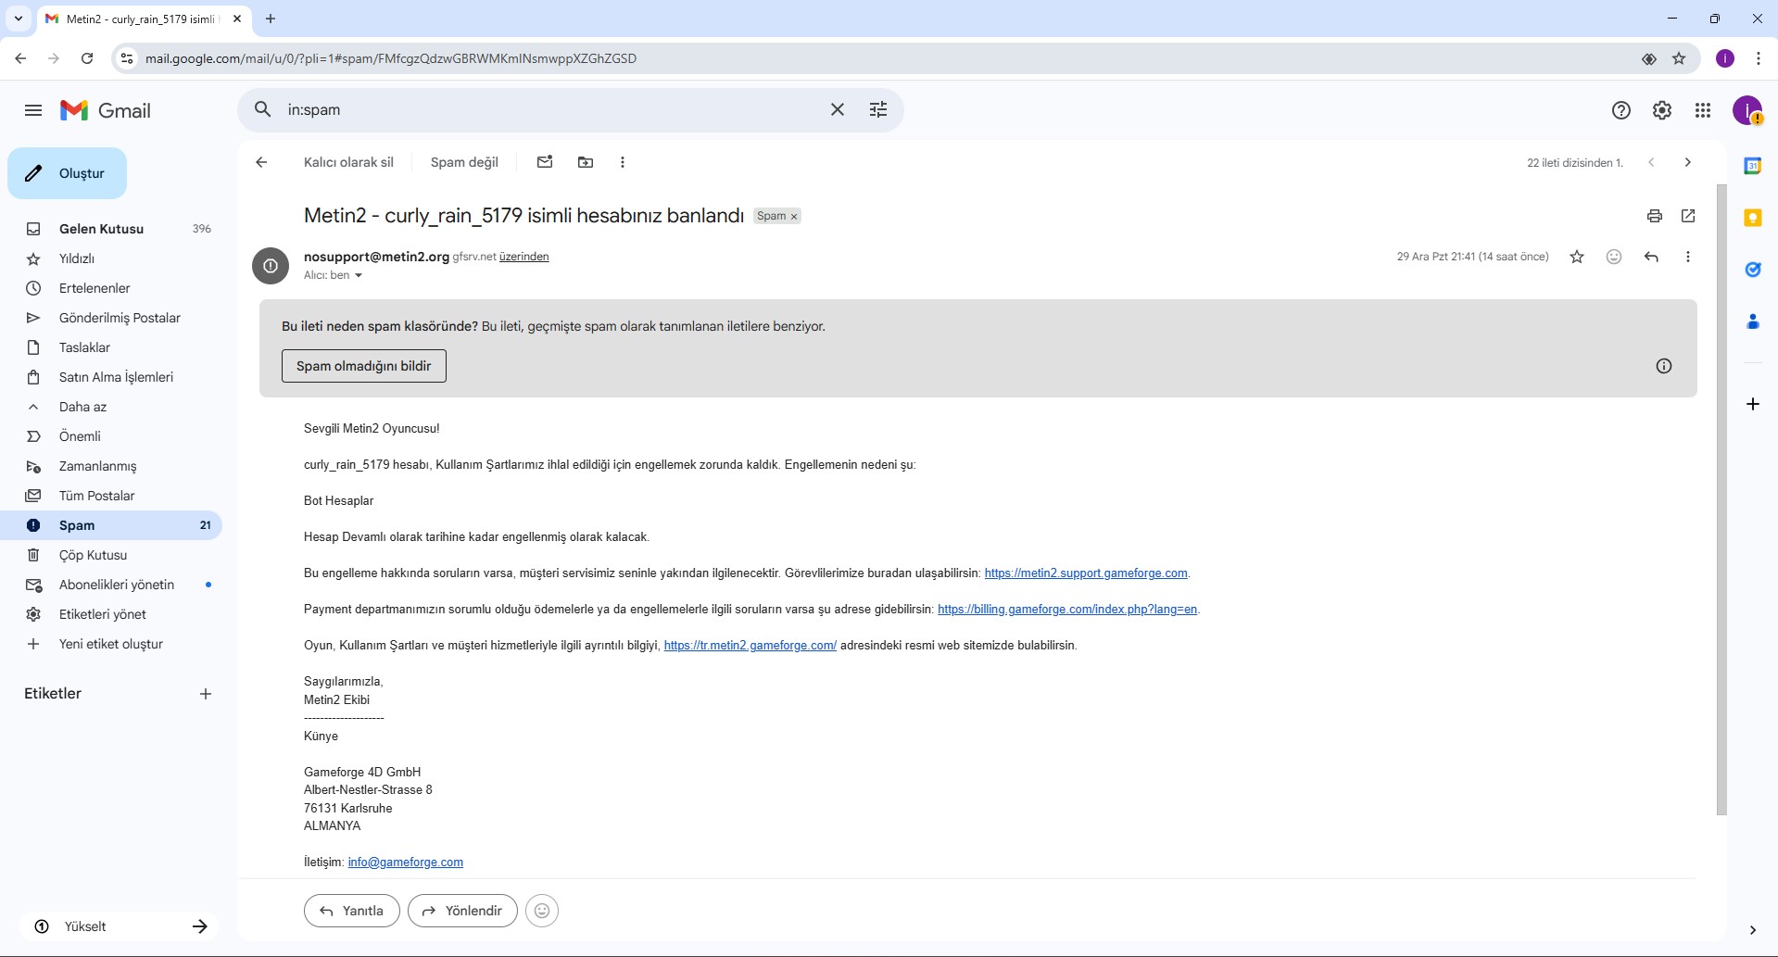Viewport: 1778px width, 957px height.
Task: Click the search magnifier icon
Action: point(263,109)
